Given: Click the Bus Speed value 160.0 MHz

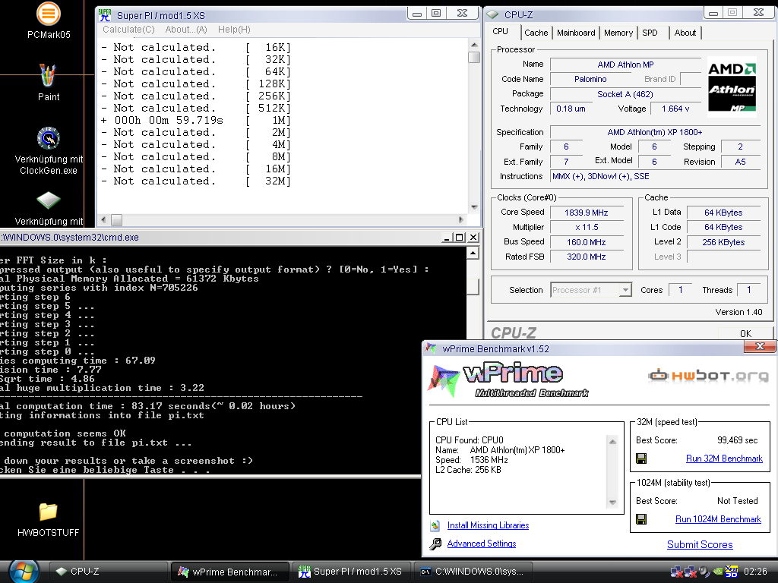Looking at the screenshot, I should (x=586, y=242).
